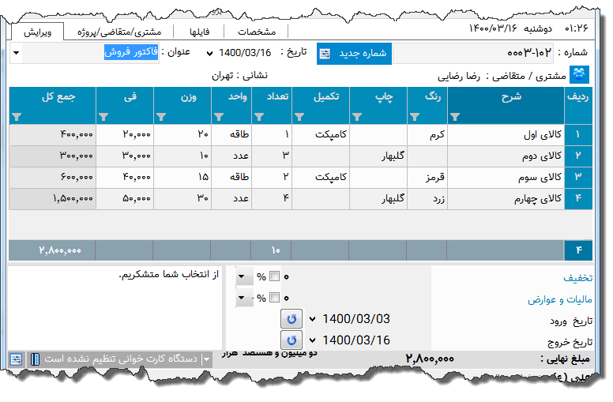Expand the invoice date 1400/03/16 dropdown
613x402 pixels.
point(209,53)
